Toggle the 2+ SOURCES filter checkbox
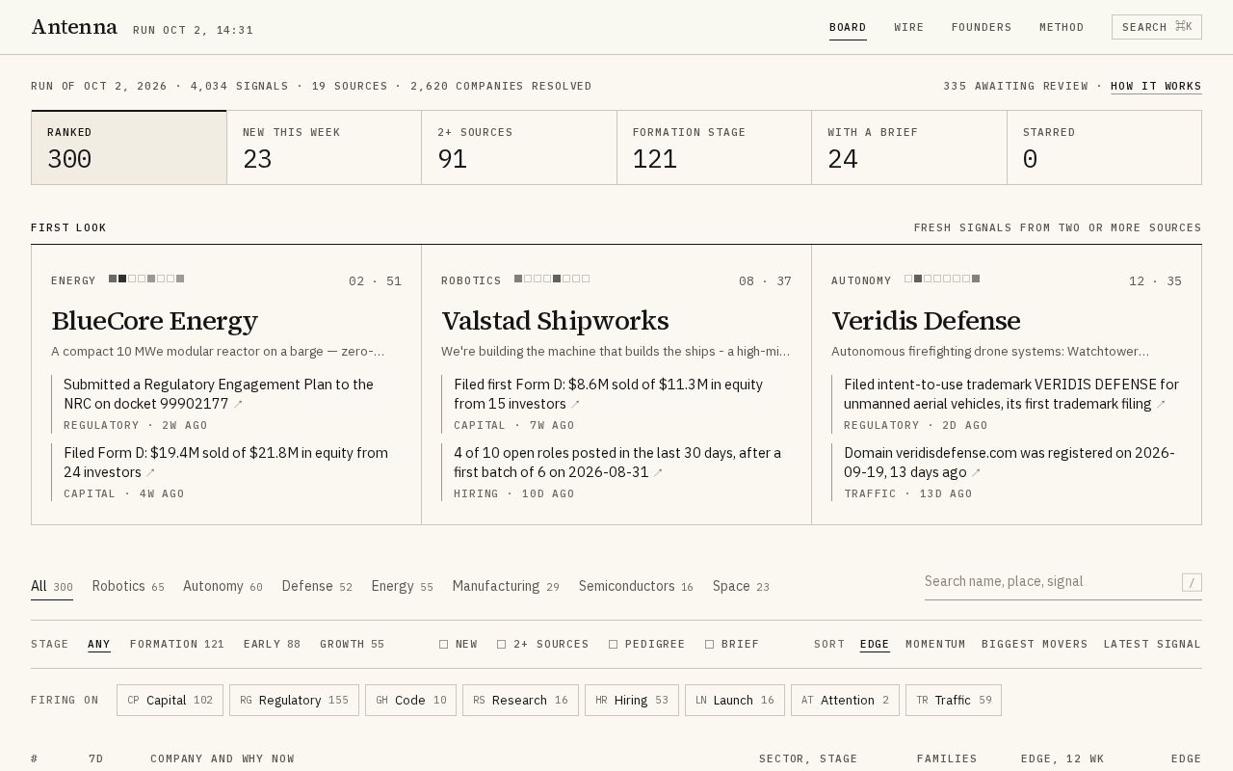 click(x=501, y=644)
